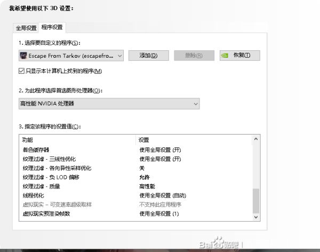Click the settings list scroll down arrow
This screenshot has height=252, width=320.
tap(255, 217)
